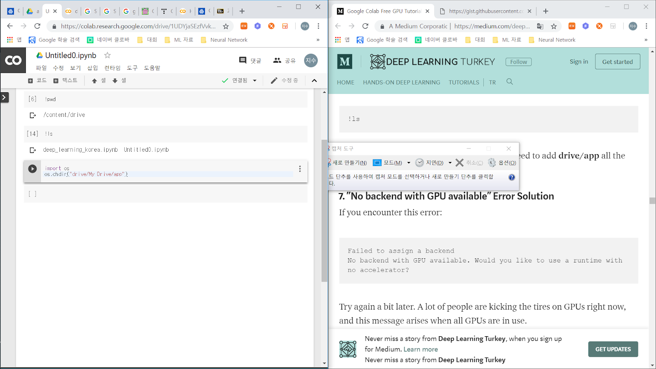Screen dimensions: 656x369
Task: Star the Untitled0.ipynb notebook
Action: pyautogui.click(x=107, y=55)
